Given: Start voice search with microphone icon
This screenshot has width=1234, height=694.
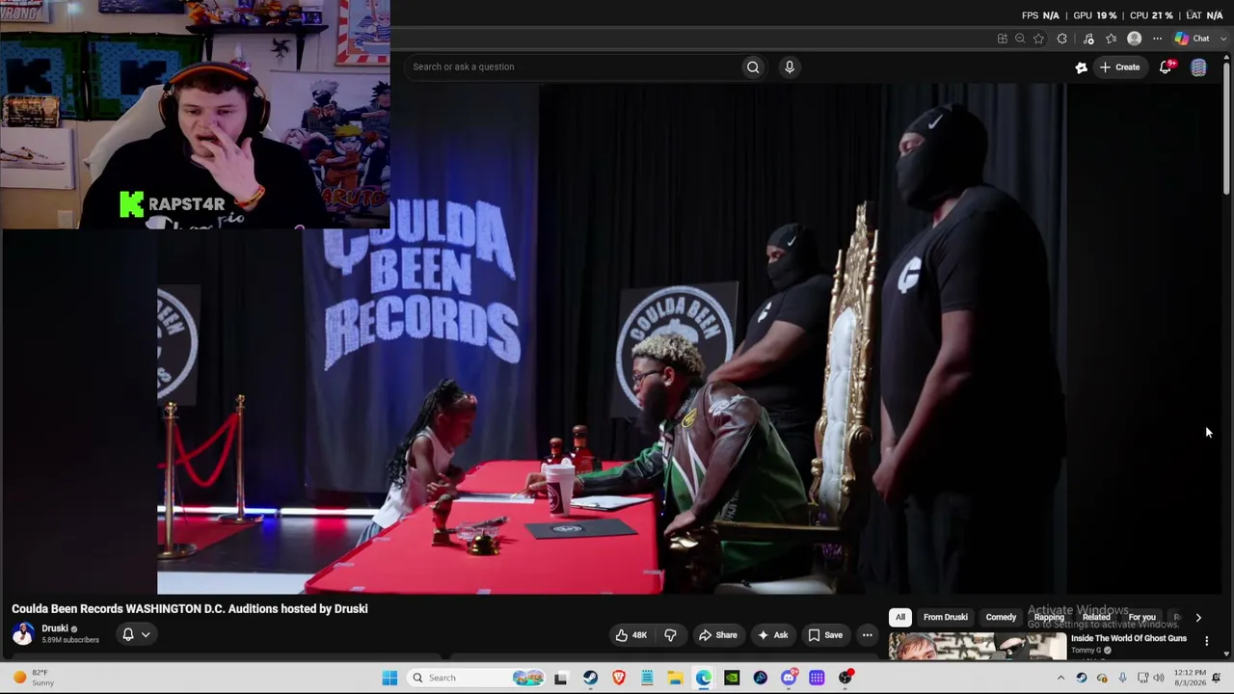Looking at the screenshot, I should pos(790,67).
